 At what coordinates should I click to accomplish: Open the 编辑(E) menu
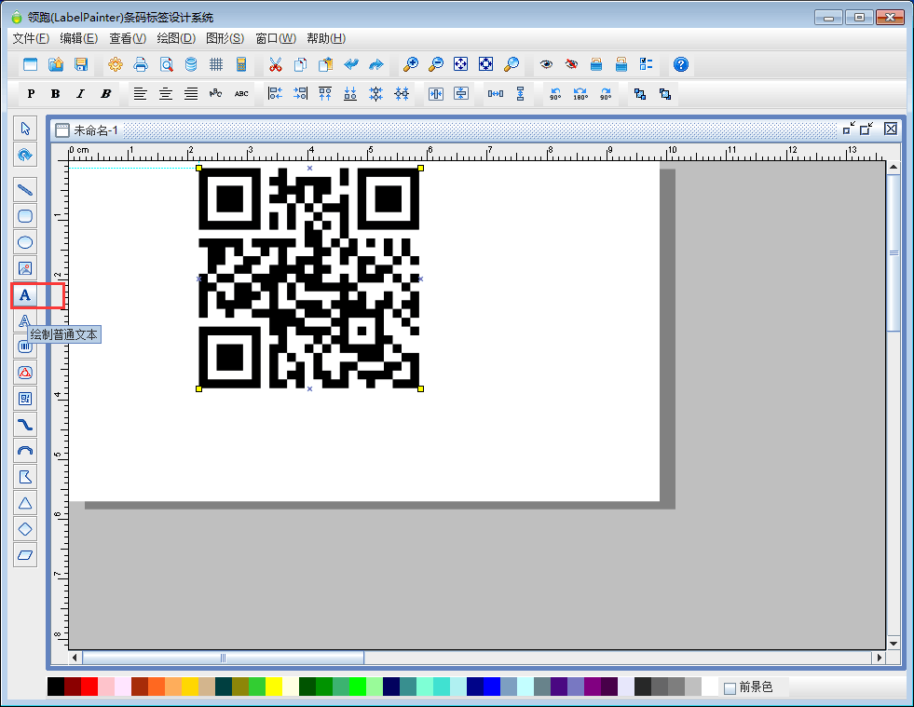pyautogui.click(x=78, y=38)
